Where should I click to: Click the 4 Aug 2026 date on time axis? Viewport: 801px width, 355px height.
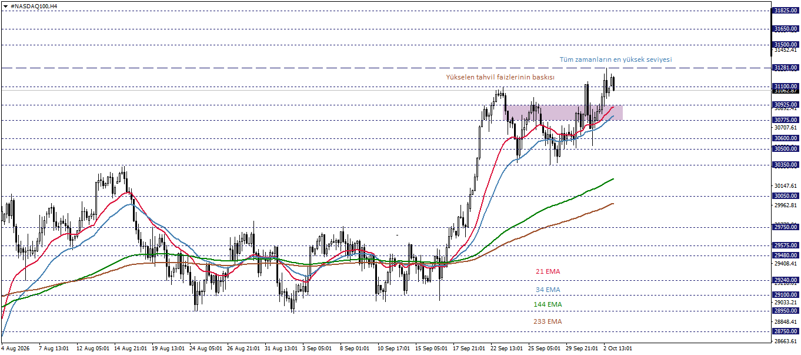(16, 349)
